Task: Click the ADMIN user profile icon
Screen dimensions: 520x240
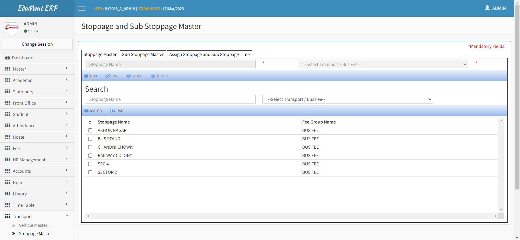Action: tap(487, 8)
